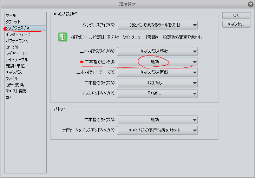Image resolution: width=255 pixels, height=178 pixels.
Task: Click the 修飾キー設定 info message text
Action: click(137, 37)
